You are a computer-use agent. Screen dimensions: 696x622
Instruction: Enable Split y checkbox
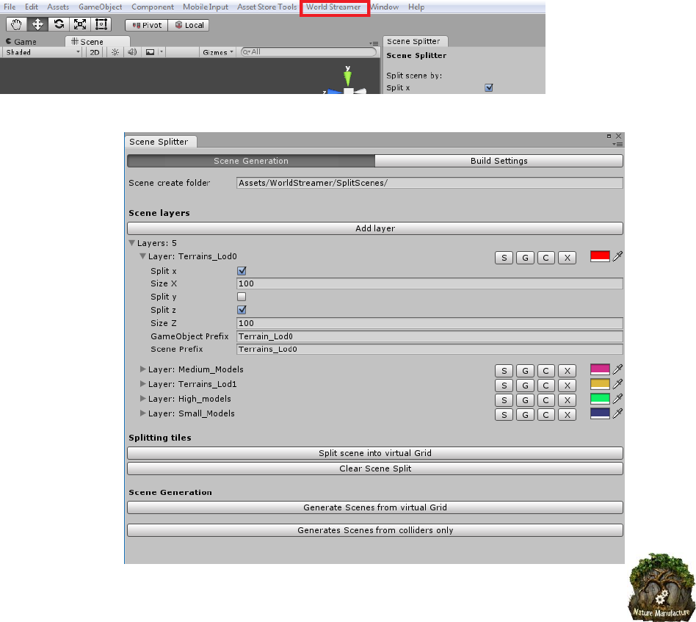click(242, 297)
